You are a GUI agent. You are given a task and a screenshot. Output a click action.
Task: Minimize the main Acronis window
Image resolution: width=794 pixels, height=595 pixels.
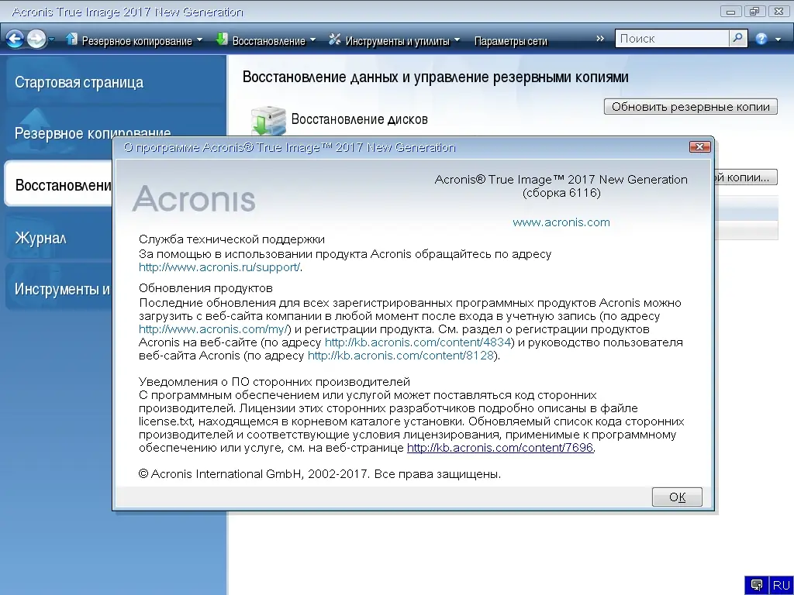point(730,11)
